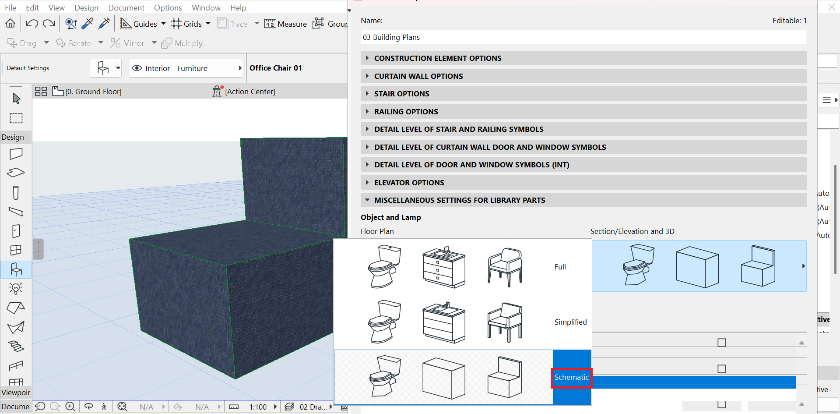Click the Name field 03 Building Plans
Screen dimensions: 840x414
583,37
